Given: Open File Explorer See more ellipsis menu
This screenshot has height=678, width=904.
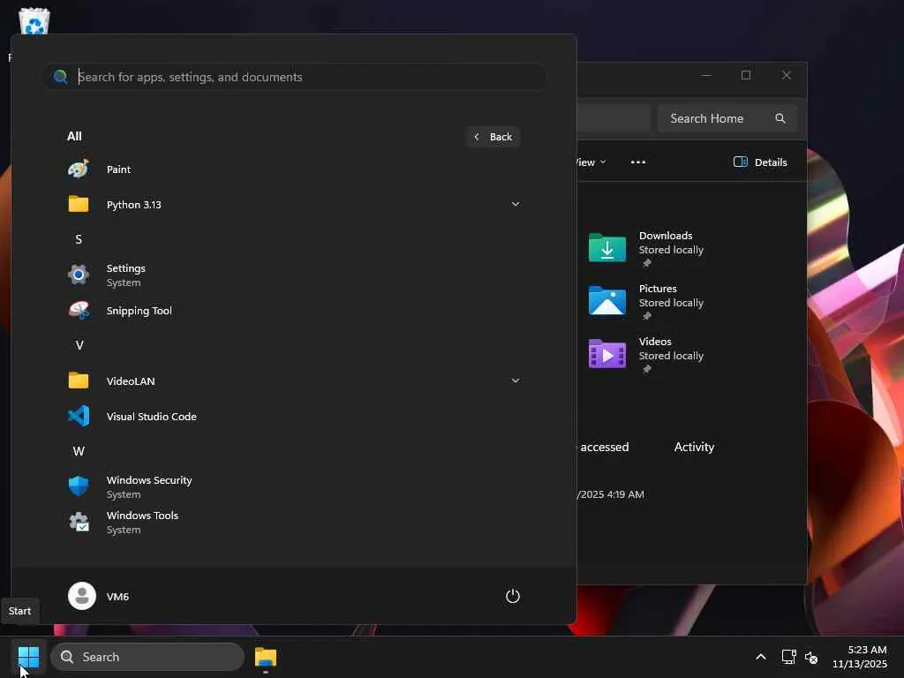Looking at the screenshot, I should pos(638,162).
